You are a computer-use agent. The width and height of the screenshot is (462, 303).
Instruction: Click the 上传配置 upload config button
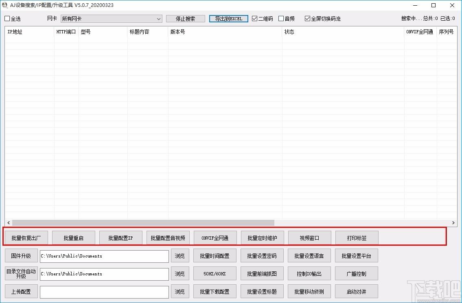[x=21, y=292]
